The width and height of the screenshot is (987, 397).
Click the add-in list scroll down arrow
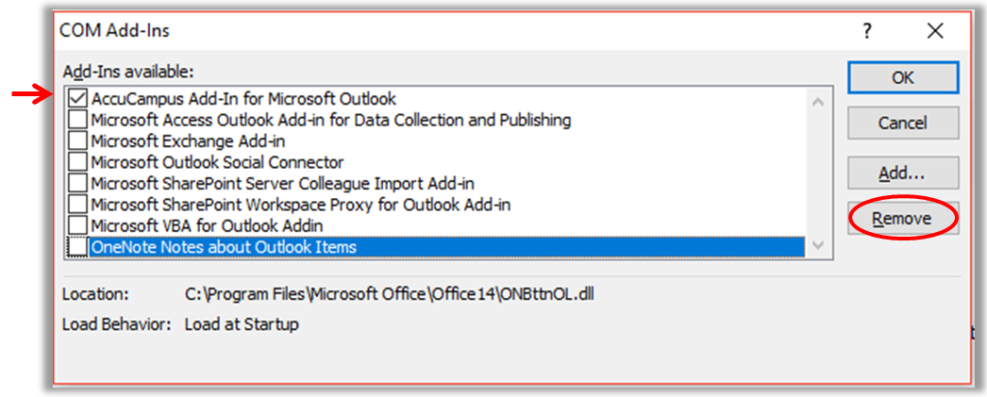pos(818,245)
